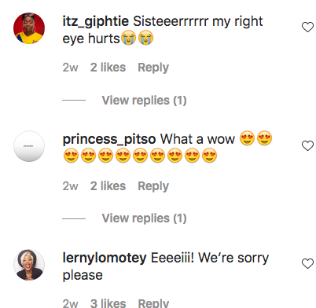This screenshot has height=308, width=316.
Task: Expand replies under itz_giphtie's comment
Action: pos(144,101)
